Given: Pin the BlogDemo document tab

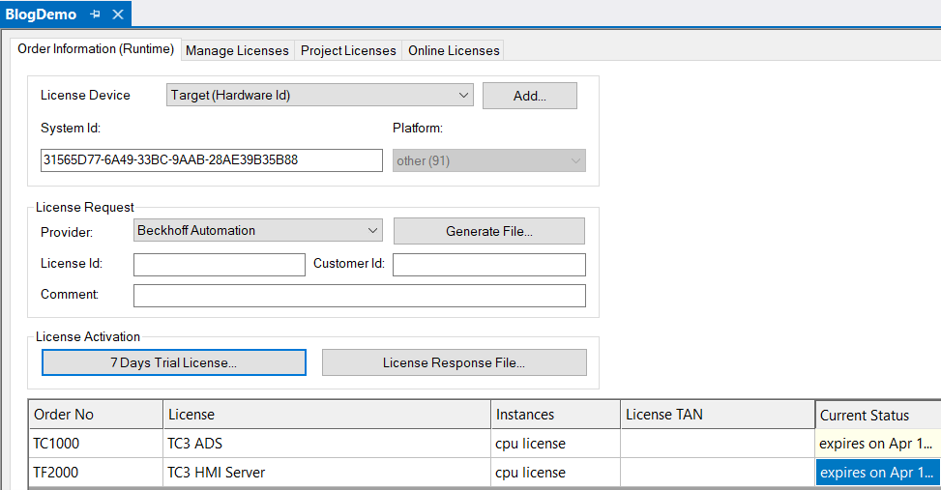Looking at the screenshot, I should [95, 14].
